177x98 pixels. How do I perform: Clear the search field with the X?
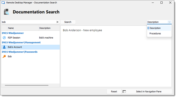click(57, 22)
